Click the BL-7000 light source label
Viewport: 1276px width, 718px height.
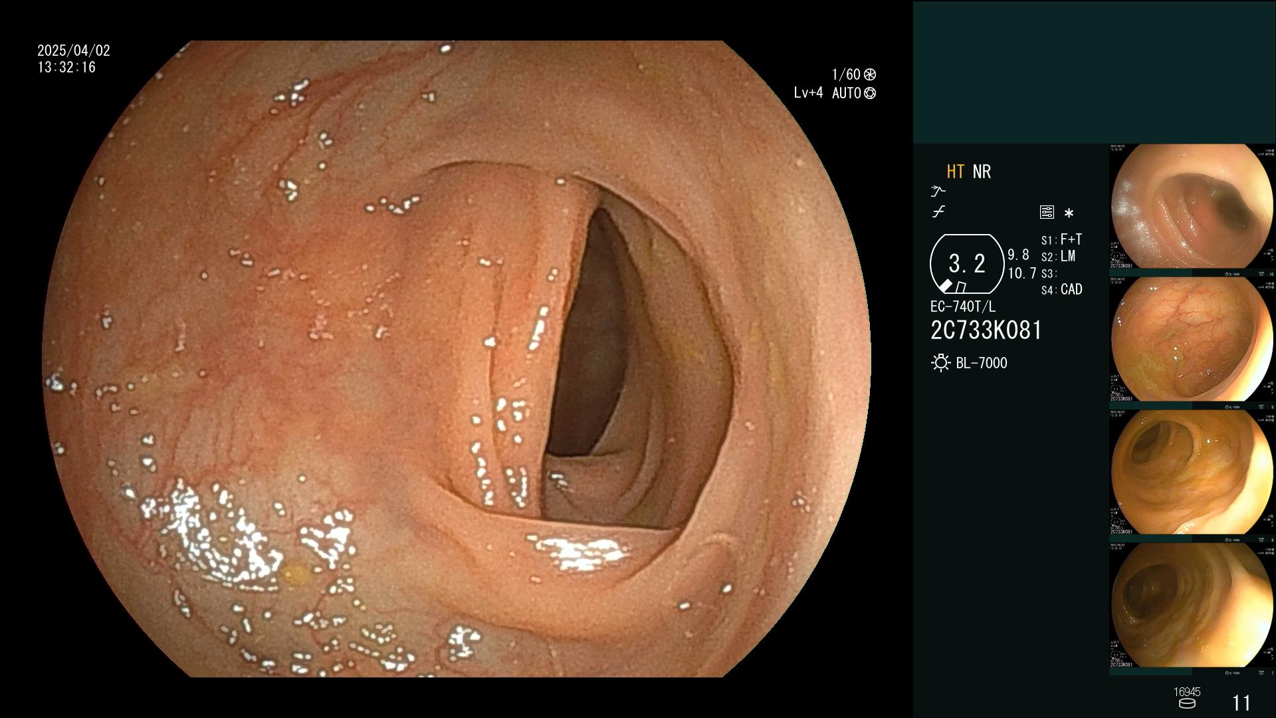(x=982, y=363)
